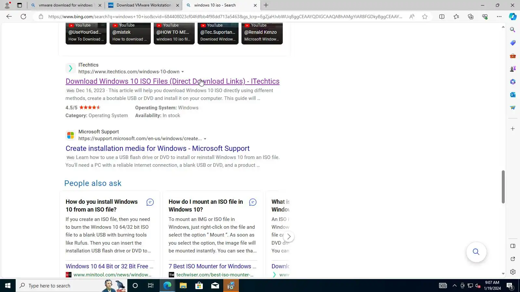Screen dimensions: 520x292
Task: Go back using the browser back arrow
Action: click(x=9, y=17)
